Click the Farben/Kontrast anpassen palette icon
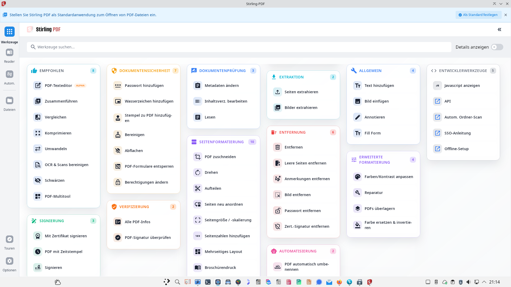This screenshot has height=287, width=511. click(x=357, y=177)
